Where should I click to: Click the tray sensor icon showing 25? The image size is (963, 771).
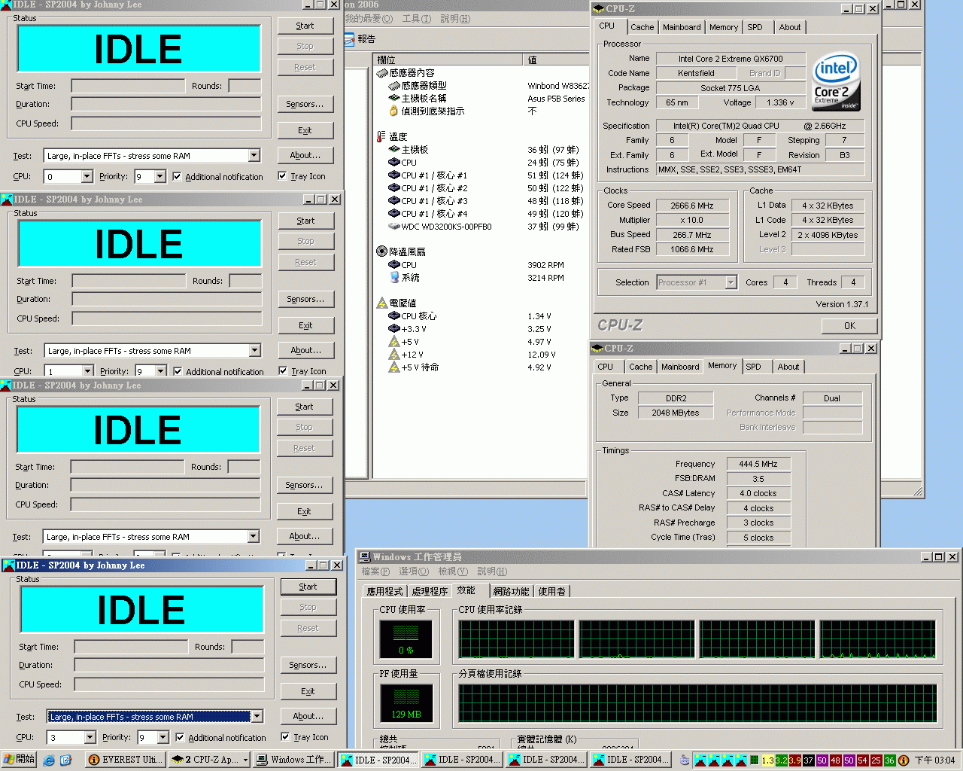876,760
